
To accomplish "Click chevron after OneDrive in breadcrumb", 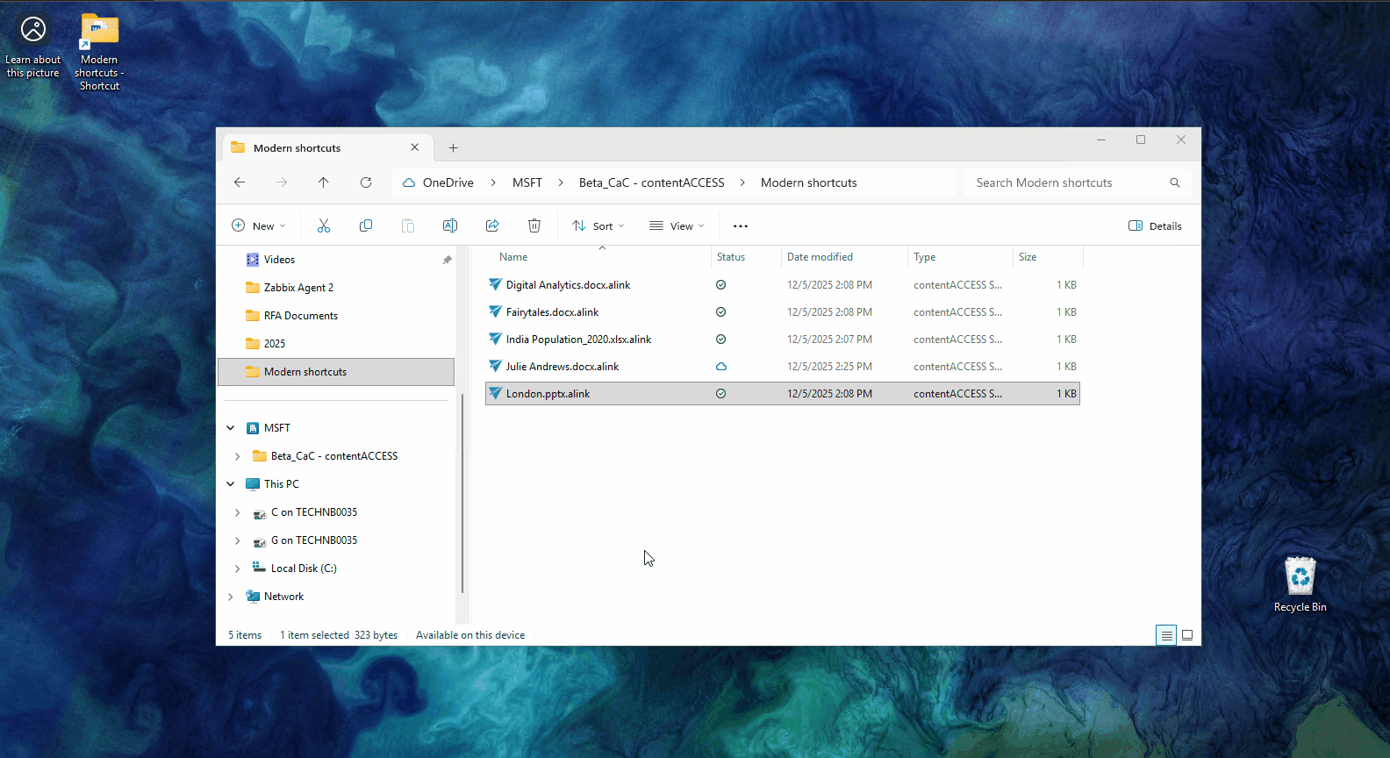I will (x=493, y=182).
